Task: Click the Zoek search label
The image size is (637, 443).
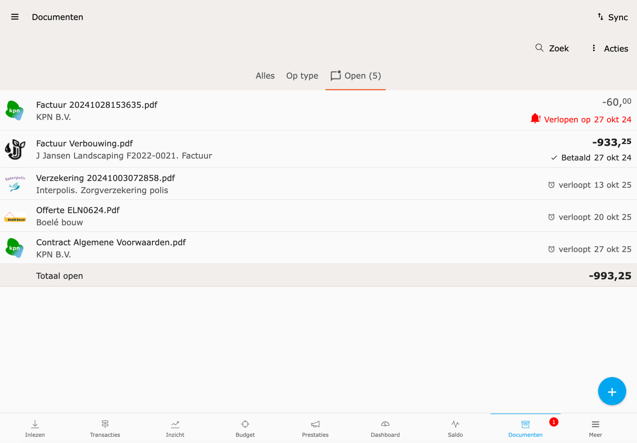Action: coord(559,48)
